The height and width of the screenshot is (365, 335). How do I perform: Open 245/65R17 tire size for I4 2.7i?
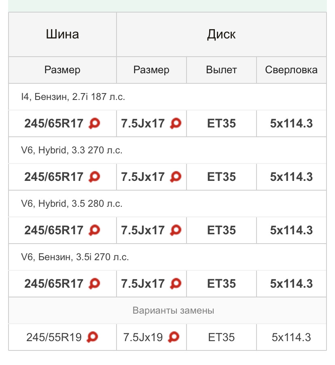(x=54, y=123)
